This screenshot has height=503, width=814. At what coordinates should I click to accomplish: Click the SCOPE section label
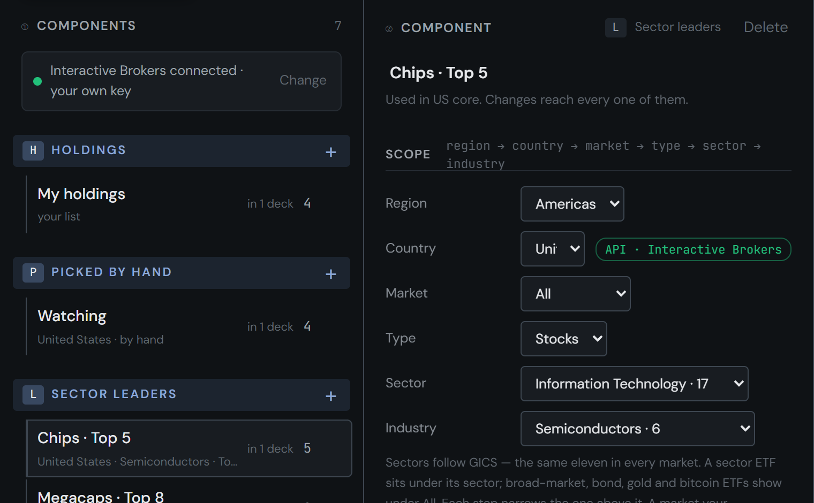[408, 154]
